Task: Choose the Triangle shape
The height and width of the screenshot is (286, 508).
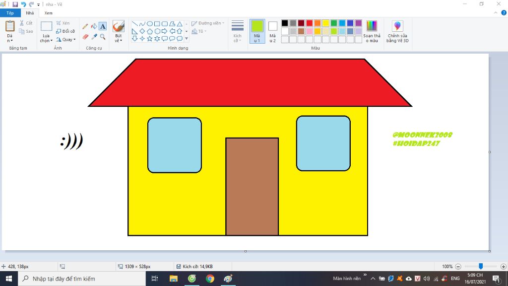Action: pos(180,24)
